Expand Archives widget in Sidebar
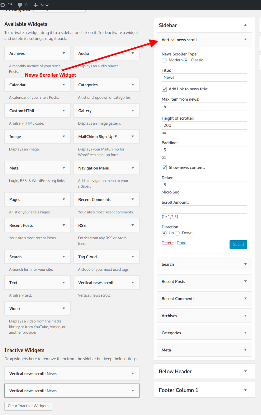 pyautogui.click(x=245, y=316)
